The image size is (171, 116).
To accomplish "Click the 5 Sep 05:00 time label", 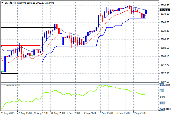I will click(106, 113).
